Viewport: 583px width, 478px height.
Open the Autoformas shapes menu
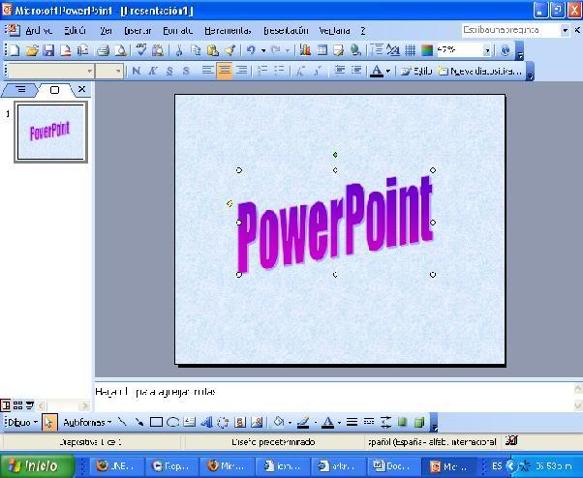87,422
